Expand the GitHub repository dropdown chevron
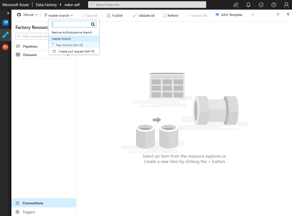This screenshot has height=216, width=292. click(37, 15)
